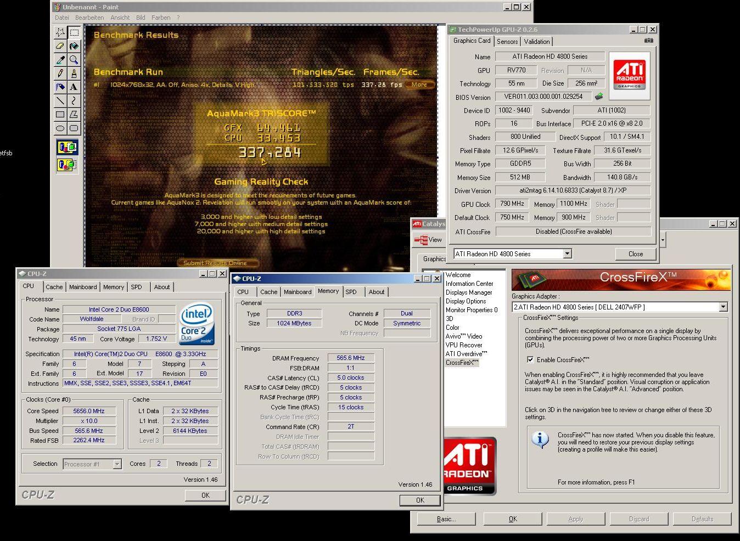Open the Cache tab in CPU-Z memory timings window
Image resolution: width=740 pixels, height=541 pixels.
point(269,292)
